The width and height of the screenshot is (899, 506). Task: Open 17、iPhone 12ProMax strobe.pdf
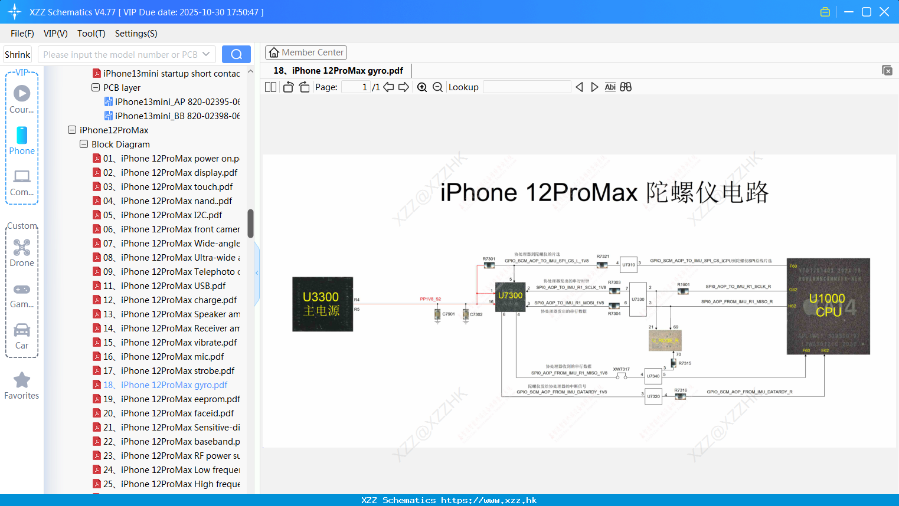pos(164,370)
